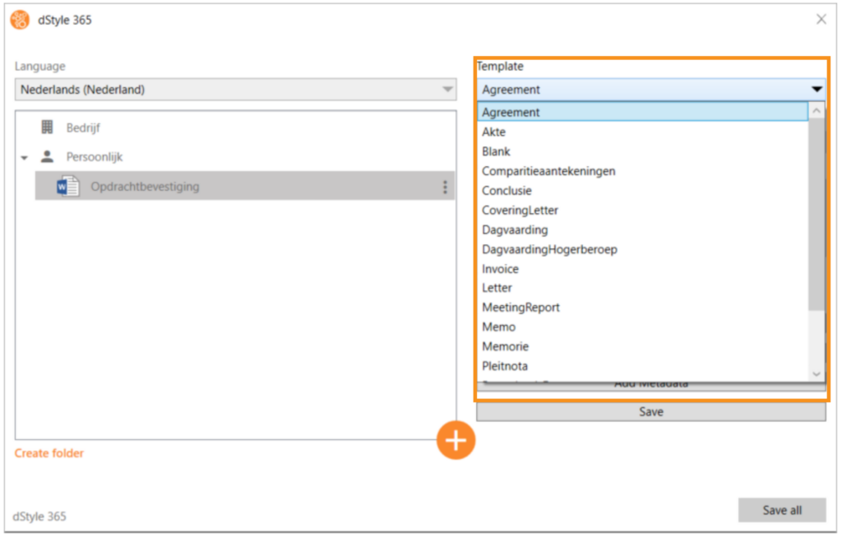The image size is (842, 538).
Task: Choose Letter from the template list
Action: (x=643, y=288)
